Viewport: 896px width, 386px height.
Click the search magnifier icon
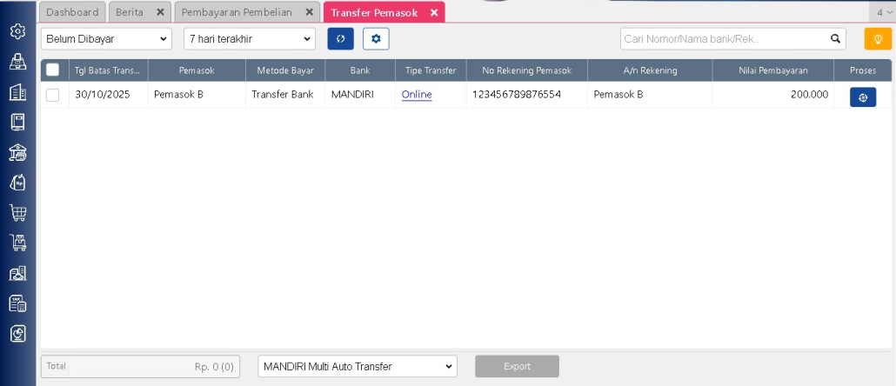pyautogui.click(x=835, y=38)
